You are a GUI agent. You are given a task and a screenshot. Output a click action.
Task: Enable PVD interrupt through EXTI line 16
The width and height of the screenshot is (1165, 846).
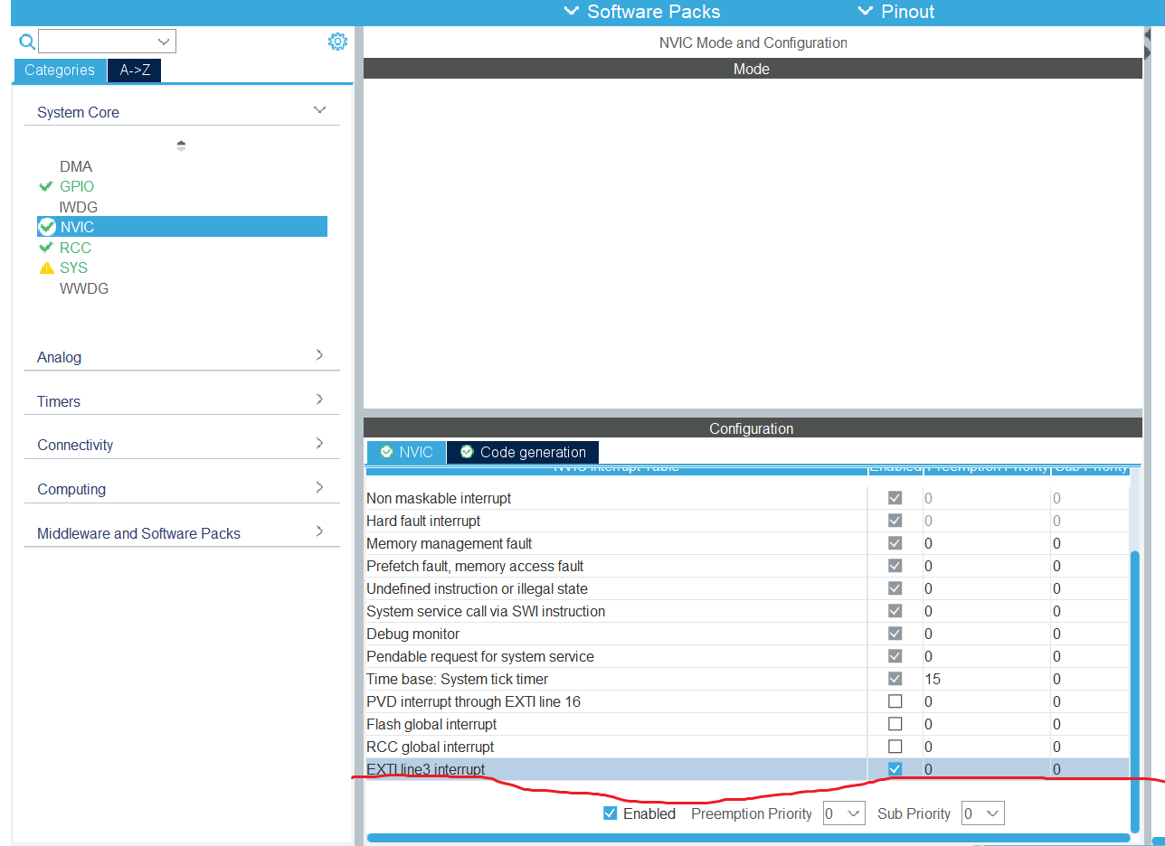[895, 701]
